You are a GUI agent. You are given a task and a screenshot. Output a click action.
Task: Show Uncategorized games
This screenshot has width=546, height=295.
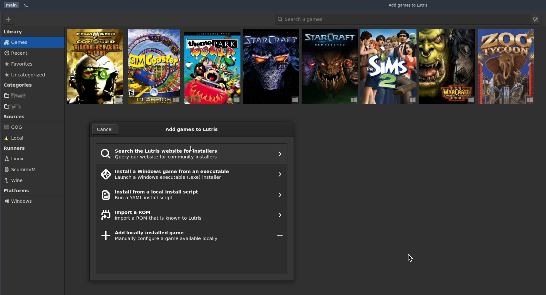pos(32,75)
